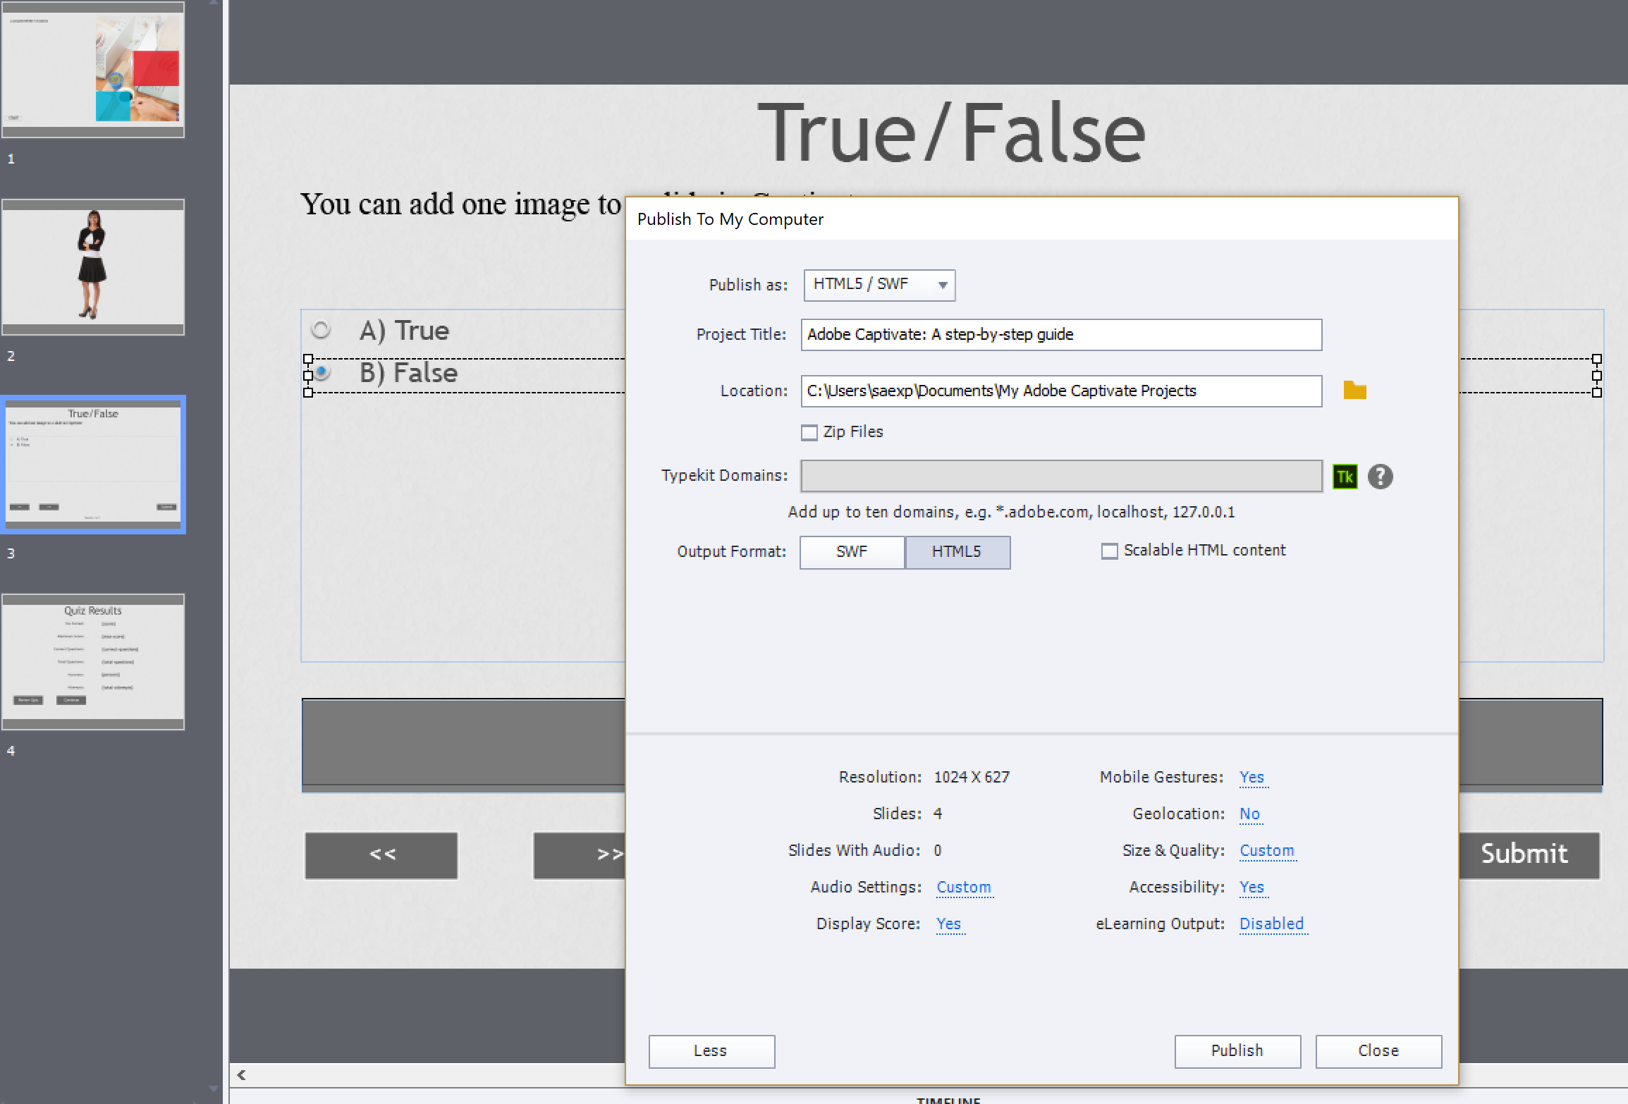Toggle the HTML5 output format button

[x=957, y=552]
